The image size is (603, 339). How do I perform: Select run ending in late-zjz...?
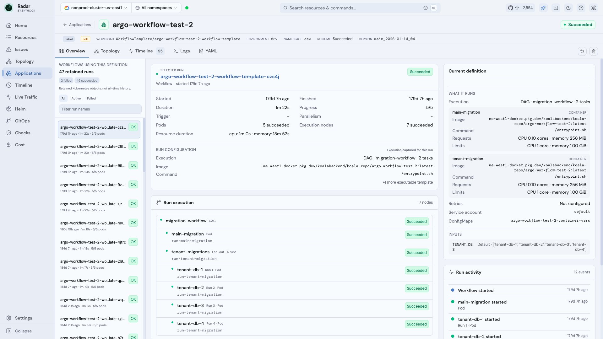pos(99,207)
